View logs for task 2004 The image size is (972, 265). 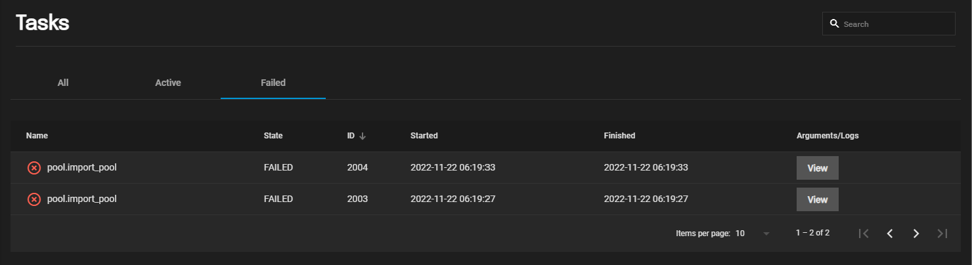pos(817,168)
